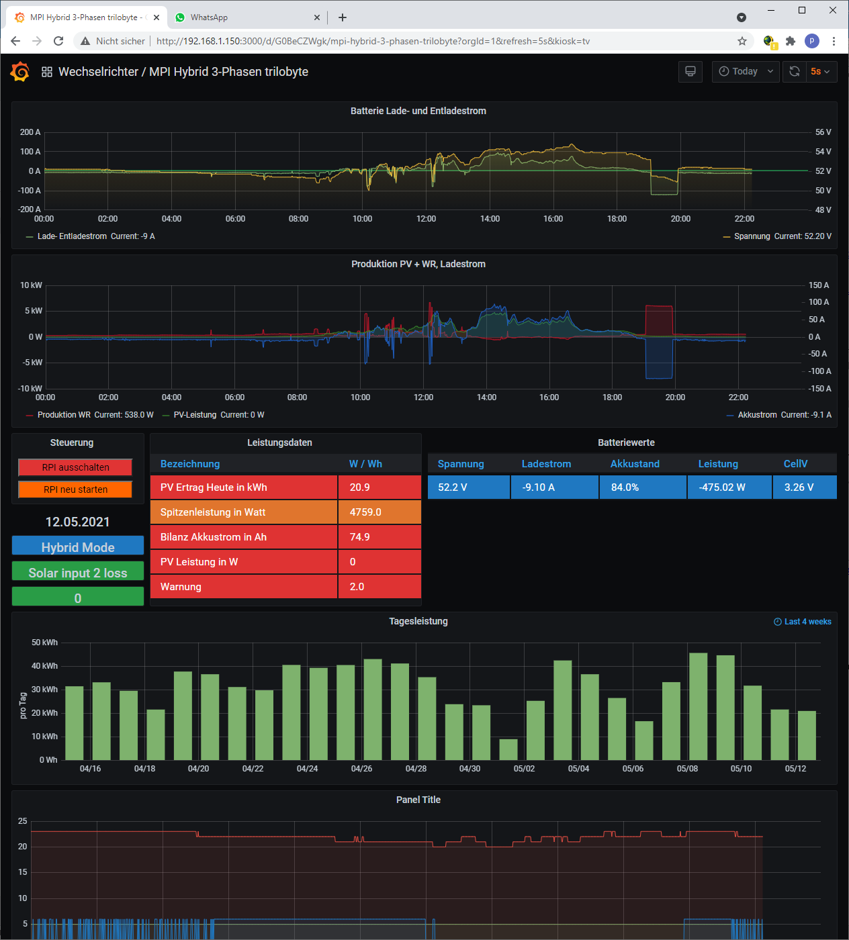849x940 pixels.
Task: Expand the 5s refresh interval dropdown
Action: (x=820, y=71)
